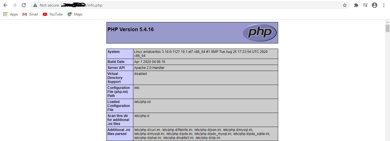Click the Not secure warning icon

[35, 5]
